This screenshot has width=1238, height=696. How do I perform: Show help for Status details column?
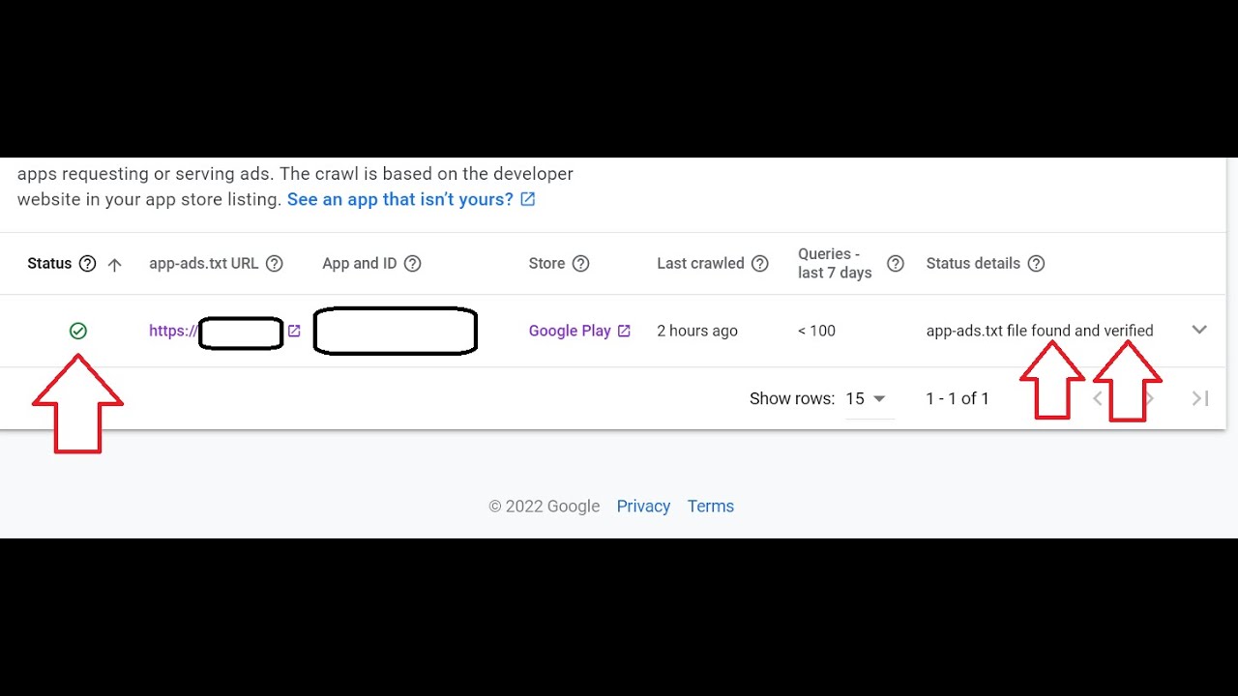(x=1036, y=264)
